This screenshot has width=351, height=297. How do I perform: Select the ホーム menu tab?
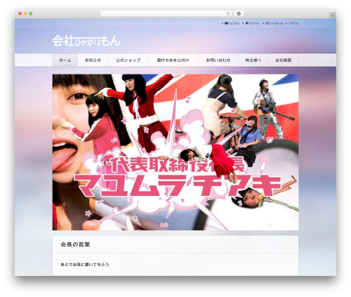[x=65, y=60]
